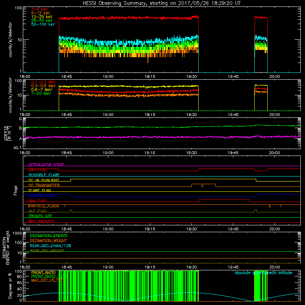Click the DECIMATION ENERGY or weight axis label

tap(6, 247)
